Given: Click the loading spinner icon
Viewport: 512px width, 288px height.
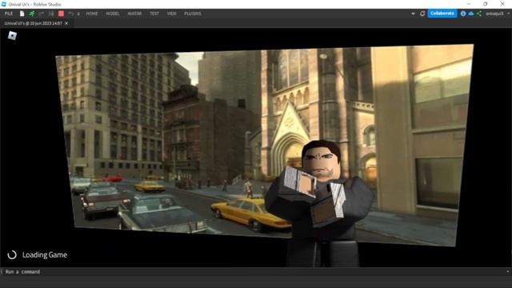Looking at the screenshot, I should click(x=12, y=255).
